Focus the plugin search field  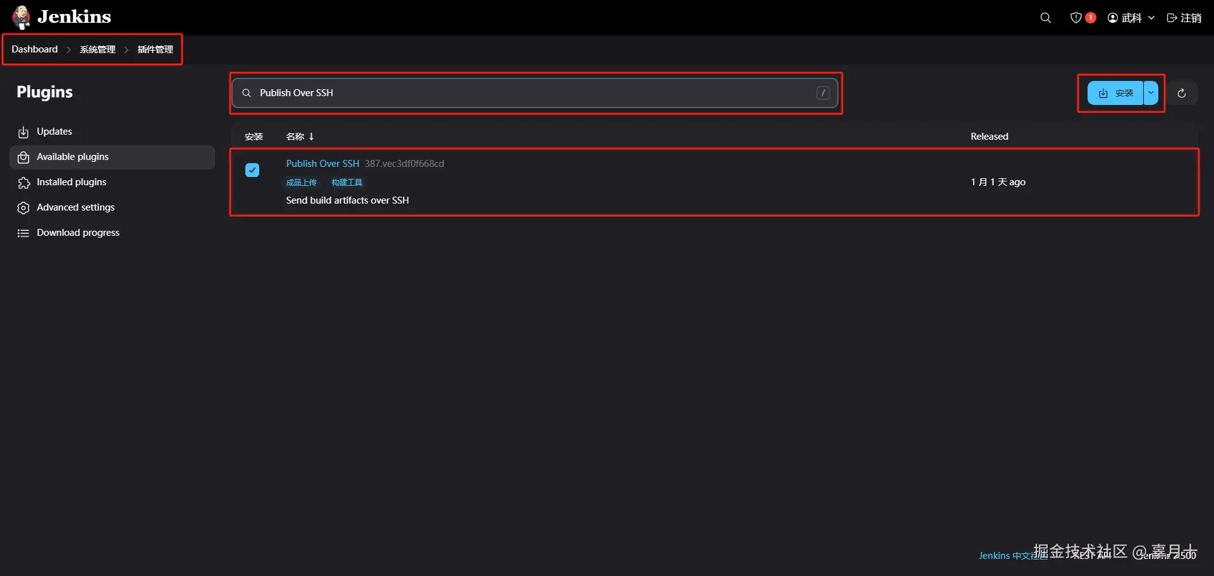pyautogui.click(x=535, y=93)
